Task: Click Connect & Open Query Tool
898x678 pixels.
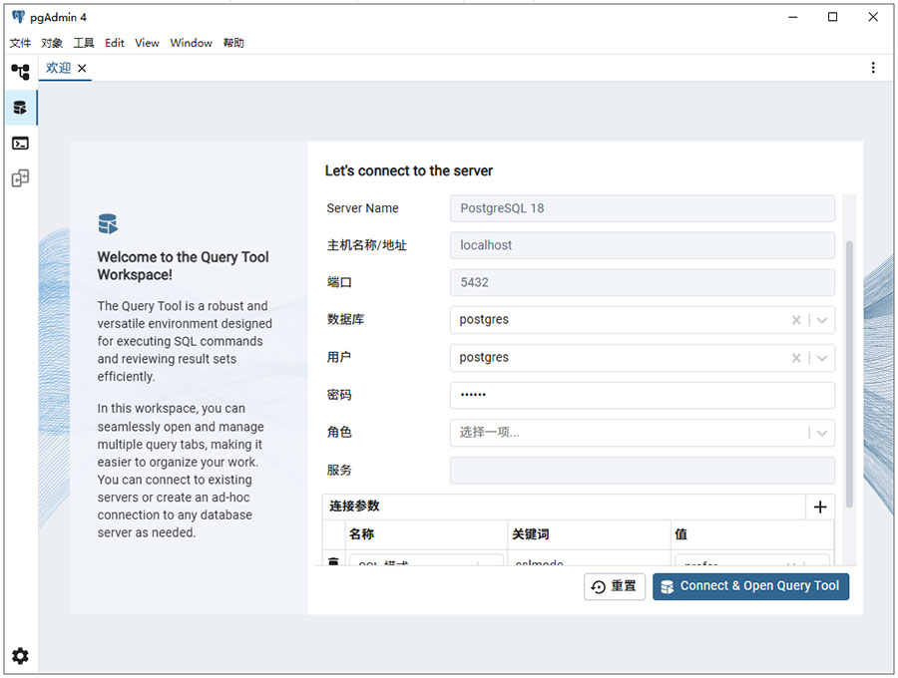Action: [x=750, y=586]
